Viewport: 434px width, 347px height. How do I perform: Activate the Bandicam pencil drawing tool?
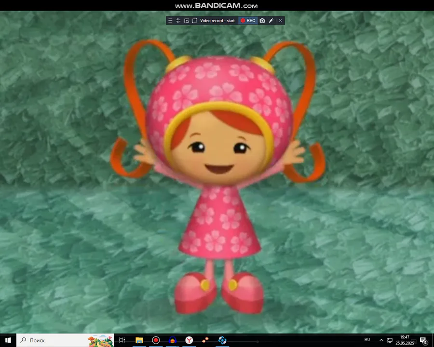click(271, 20)
